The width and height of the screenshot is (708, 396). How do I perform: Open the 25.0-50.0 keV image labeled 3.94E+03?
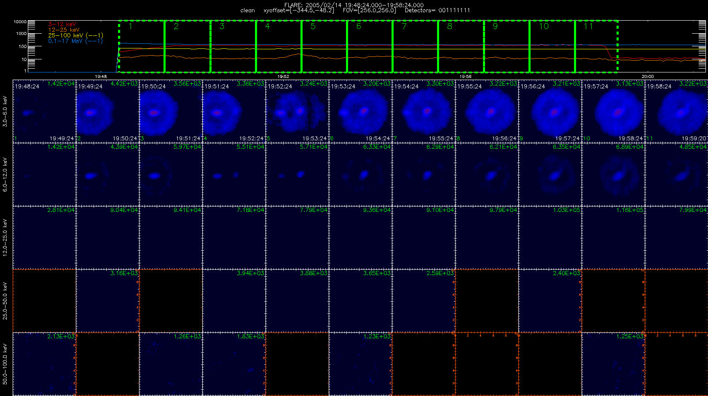[234, 301]
